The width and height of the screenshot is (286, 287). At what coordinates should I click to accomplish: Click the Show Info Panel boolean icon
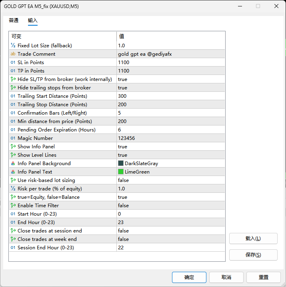[x=13, y=146]
